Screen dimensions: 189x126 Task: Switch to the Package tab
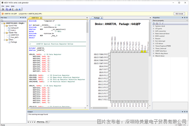tap(97, 18)
